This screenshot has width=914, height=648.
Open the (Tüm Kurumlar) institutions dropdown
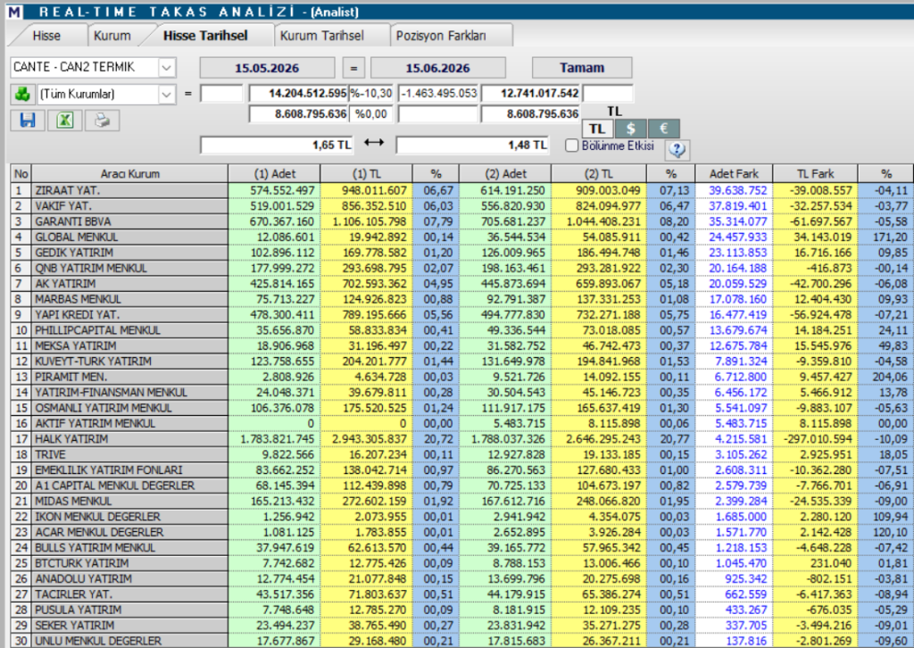tap(167, 94)
